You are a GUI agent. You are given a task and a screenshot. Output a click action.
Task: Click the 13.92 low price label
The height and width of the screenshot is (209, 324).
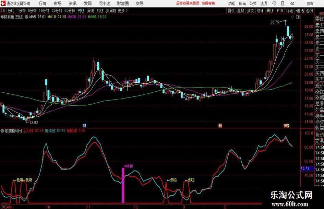tap(34, 123)
